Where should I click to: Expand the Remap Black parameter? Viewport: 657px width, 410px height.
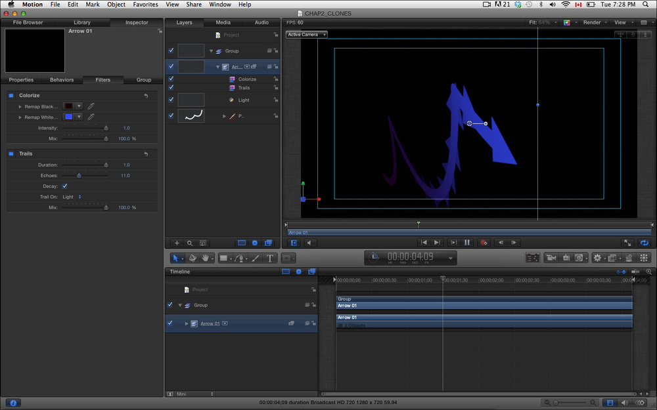pyautogui.click(x=20, y=106)
